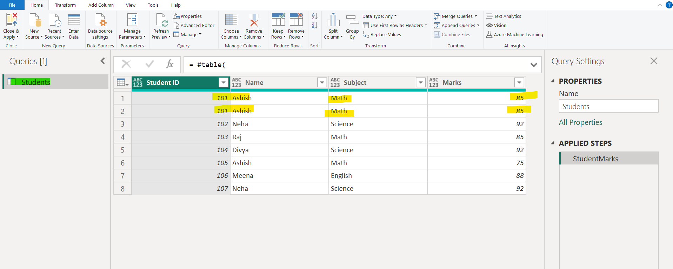Switch to the Transform tab
Viewport: 673px width, 269px height.
tap(65, 5)
